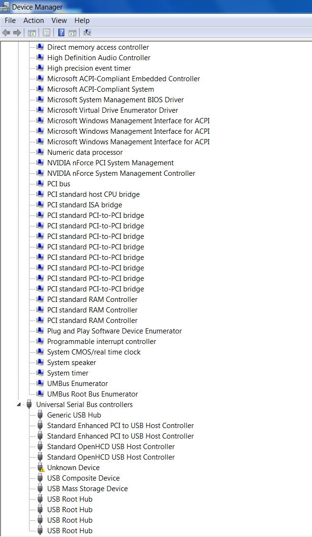Toggle Show/Hide Action Pane toolbar icon
Screen dimensions: 312x537
pos(72,32)
